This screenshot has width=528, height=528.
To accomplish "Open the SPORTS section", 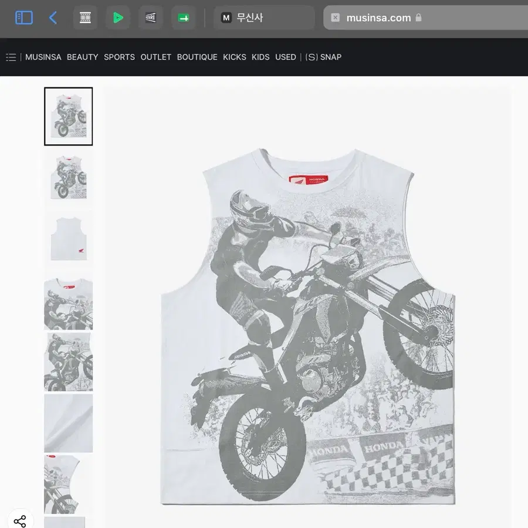I will [119, 57].
